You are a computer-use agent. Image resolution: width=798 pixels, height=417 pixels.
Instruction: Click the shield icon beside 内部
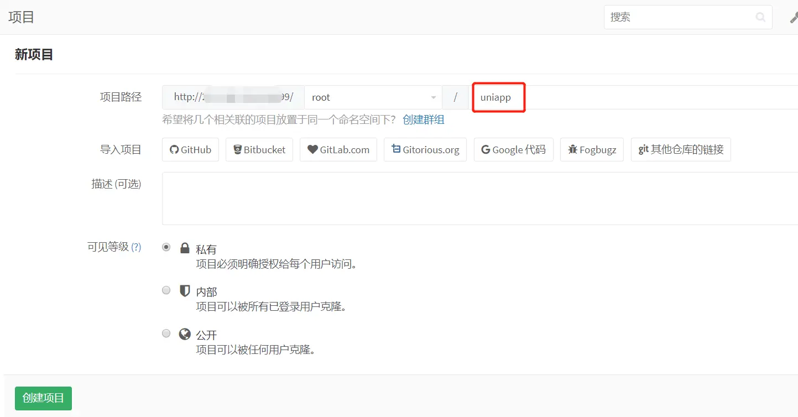coord(185,290)
